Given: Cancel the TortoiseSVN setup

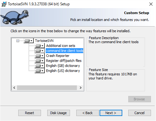Looking at the screenshot, I should [x=140, y=113].
